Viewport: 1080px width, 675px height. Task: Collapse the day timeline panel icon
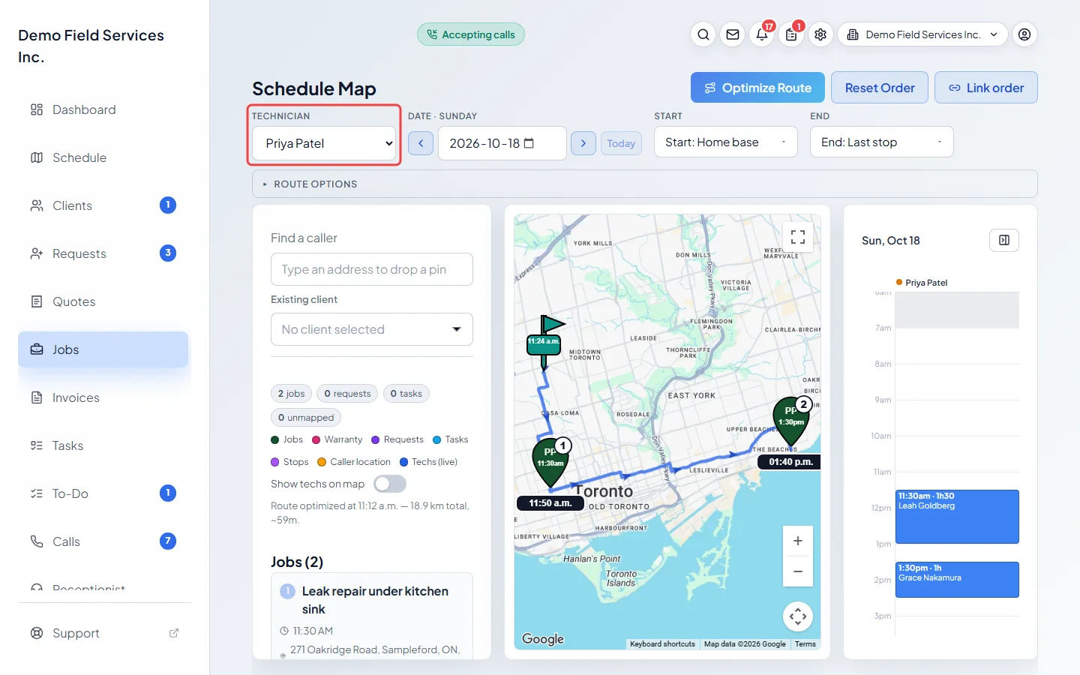1004,240
